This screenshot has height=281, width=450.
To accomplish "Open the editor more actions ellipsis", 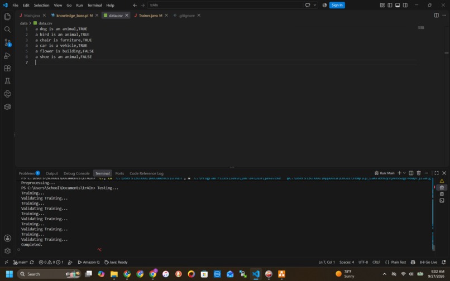I will coord(444,15).
